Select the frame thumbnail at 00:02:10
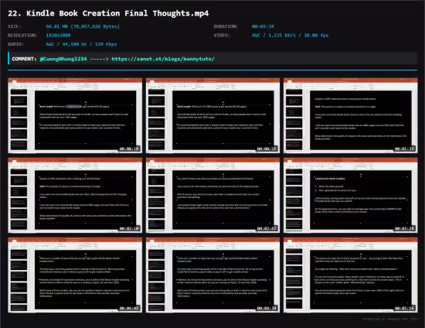Screen dimensions: 425x328 pyautogui.click(x=75, y=196)
